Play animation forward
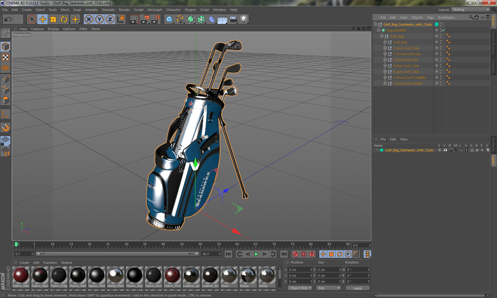497x298 pixels. click(x=256, y=254)
